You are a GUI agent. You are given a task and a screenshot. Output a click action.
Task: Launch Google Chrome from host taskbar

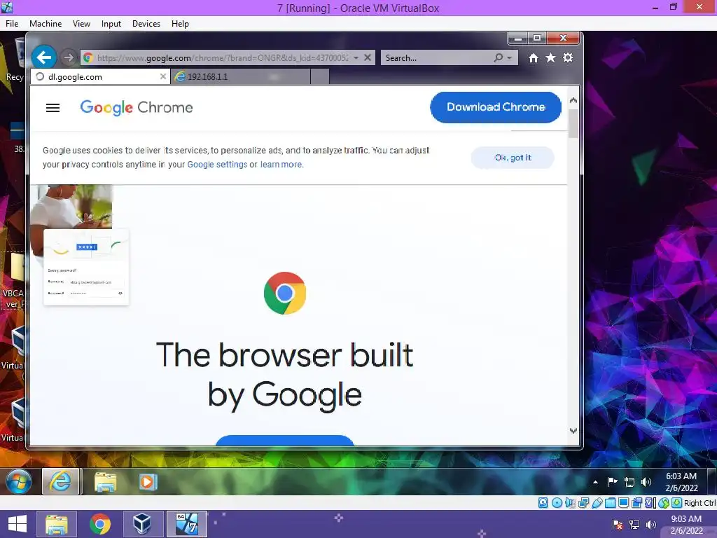pos(100,524)
